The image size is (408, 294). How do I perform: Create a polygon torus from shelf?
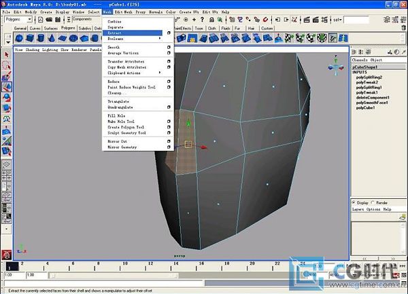coord(73,38)
